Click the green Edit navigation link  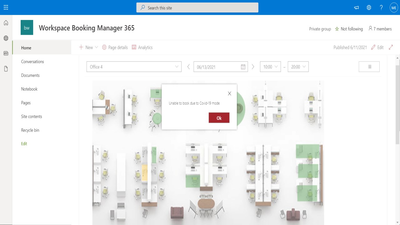(x=24, y=144)
